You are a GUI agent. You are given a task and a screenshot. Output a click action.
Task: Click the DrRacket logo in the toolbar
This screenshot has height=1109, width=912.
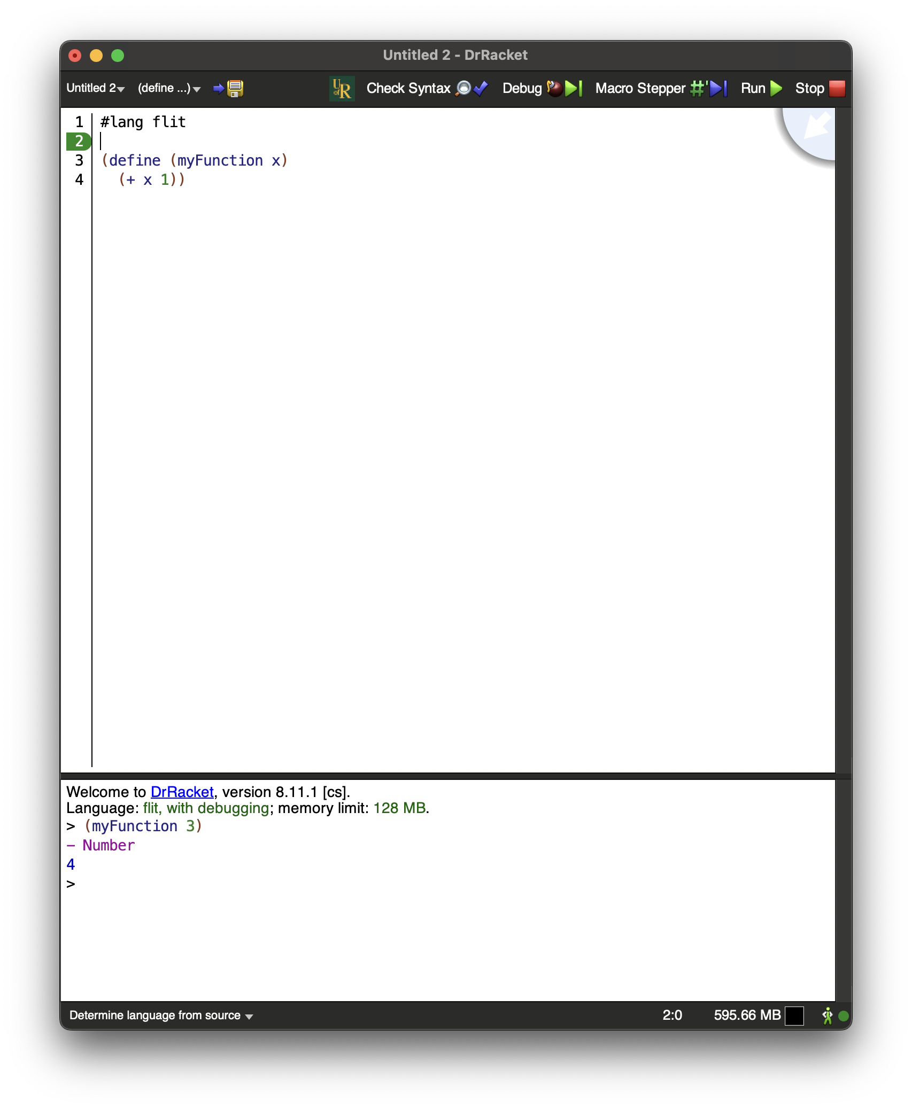point(342,88)
